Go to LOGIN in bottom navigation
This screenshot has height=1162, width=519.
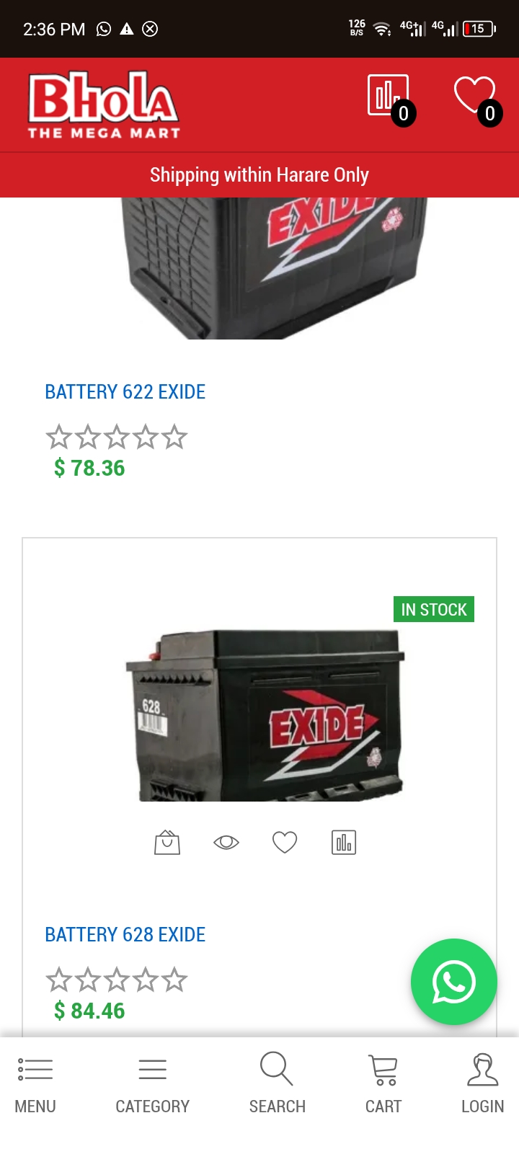point(483,1083)
